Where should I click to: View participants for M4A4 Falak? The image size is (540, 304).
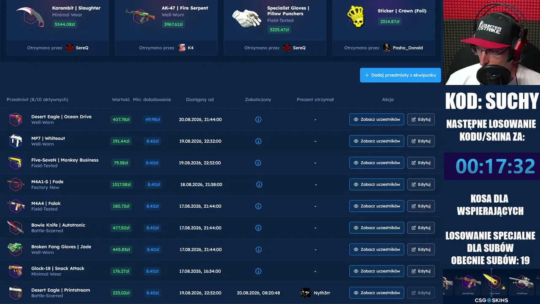tap(377, 206)
